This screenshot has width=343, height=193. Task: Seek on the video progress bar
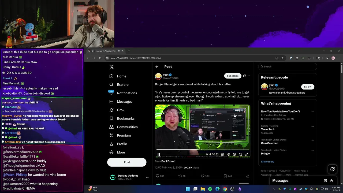[203, 150]
